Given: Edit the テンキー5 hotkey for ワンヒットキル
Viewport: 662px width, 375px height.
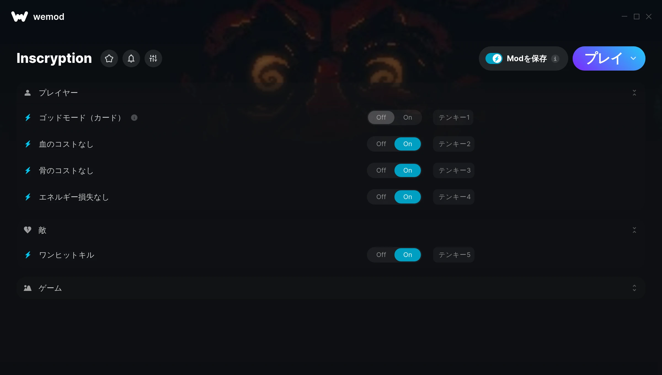Looking at the screenshot, I should coord(454,255).
